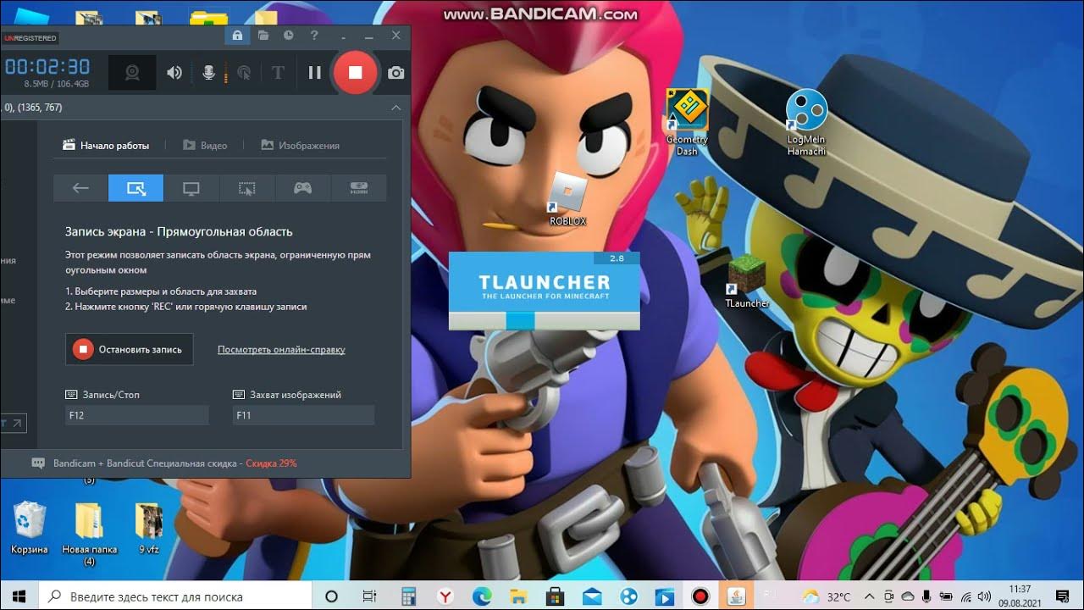
Task: Open the notification center icon
Action: point(1061,596)
